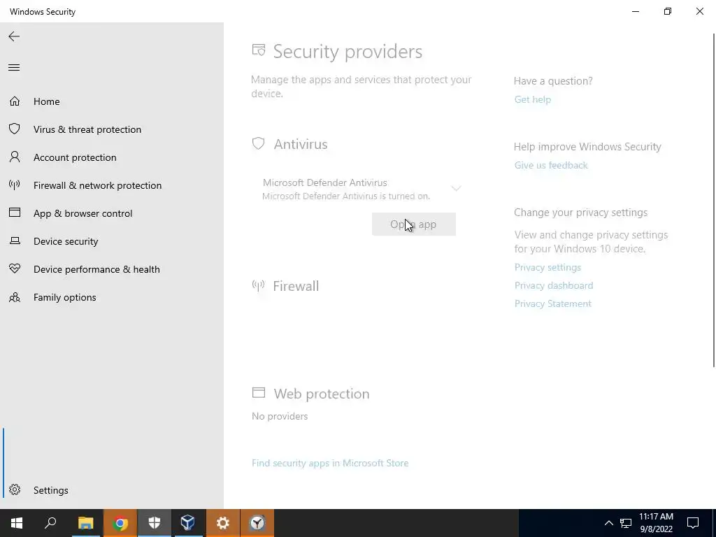Viewport: 716px width, 537px height.
Task: Click the Device performance & health heart icon
Action: pyautogui.click(x=15, y=269)
